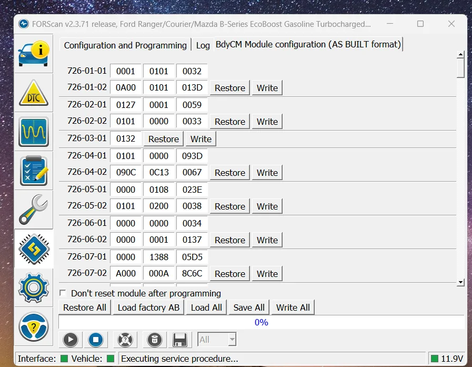Image resolution: width=472 pixels, height=367 pixels.
Task: Edit the 0200 field in row 726-05-02
Action: [159, 206]
